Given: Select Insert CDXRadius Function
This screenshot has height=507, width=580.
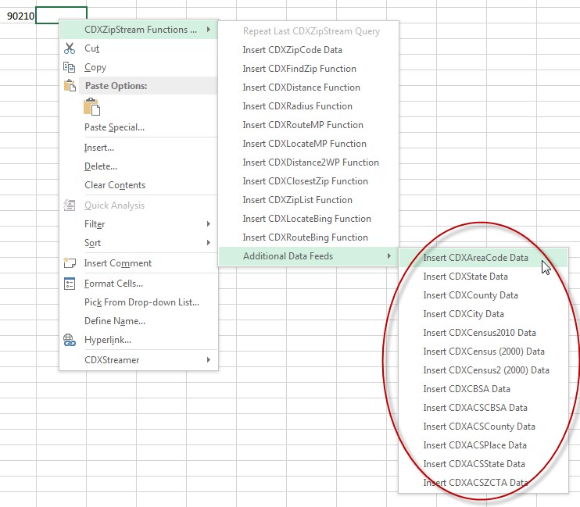Looking at the screenshot, I should 309,106.
